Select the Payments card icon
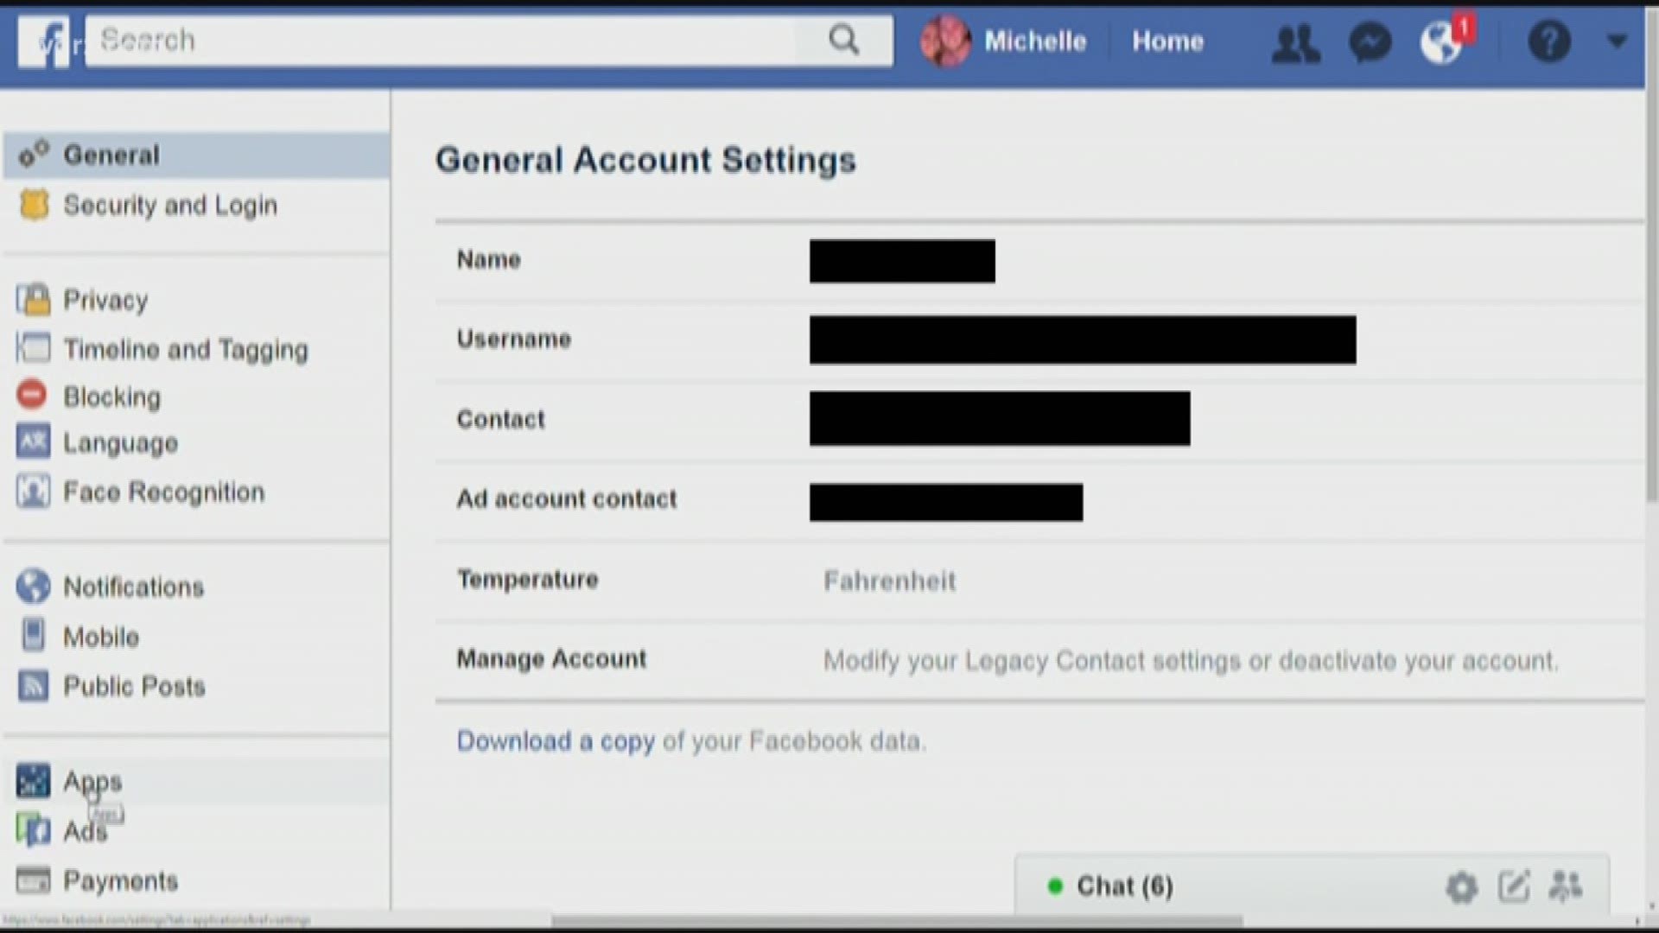This screenshot has height=933, width=1659. click(x=33, y=880)
